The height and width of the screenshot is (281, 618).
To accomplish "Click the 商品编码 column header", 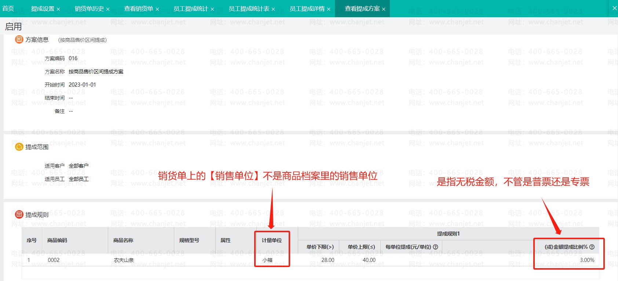I will (x=75, y=240).
